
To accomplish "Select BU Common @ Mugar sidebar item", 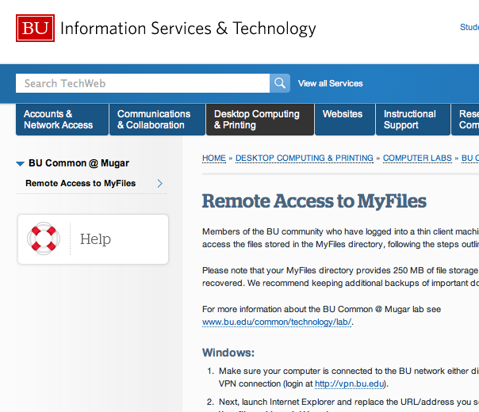I will click(79, 163).
